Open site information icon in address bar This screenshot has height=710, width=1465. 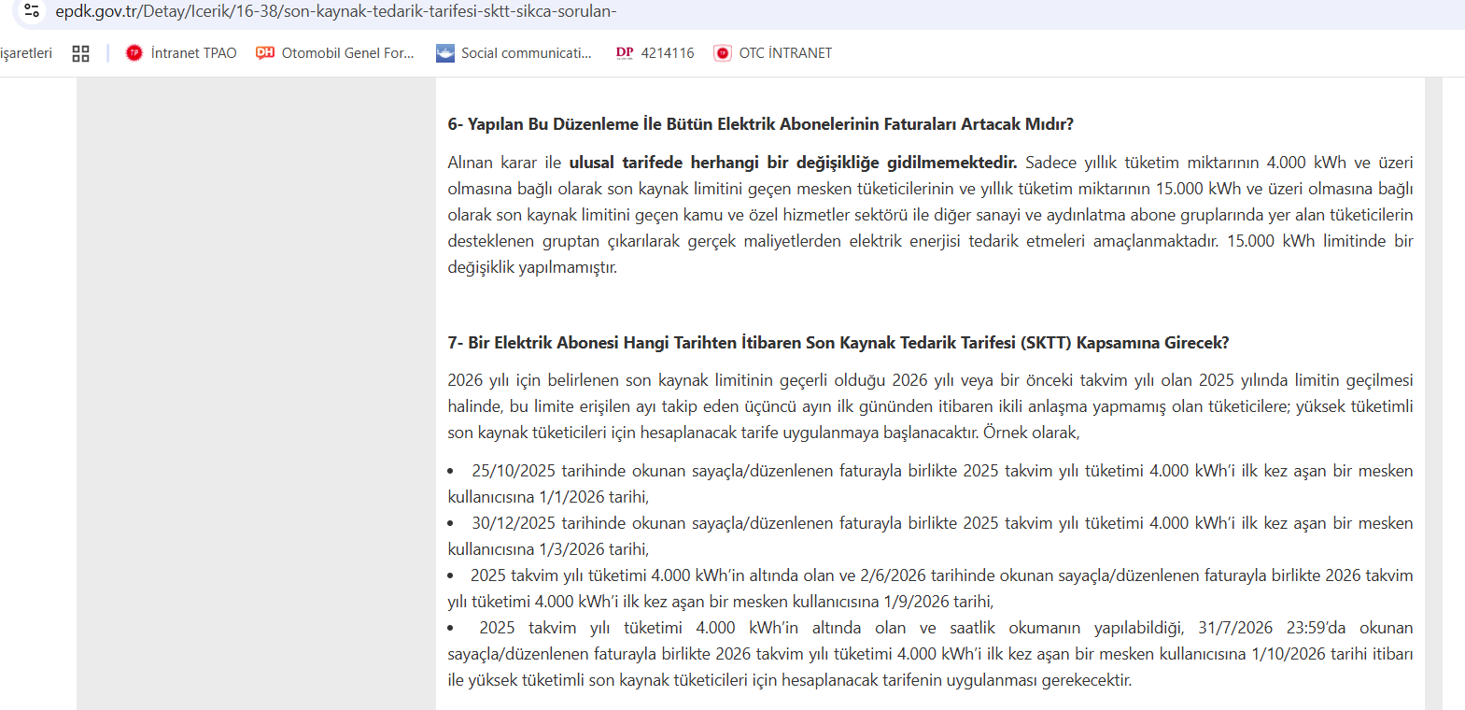[x=32, y=10]
